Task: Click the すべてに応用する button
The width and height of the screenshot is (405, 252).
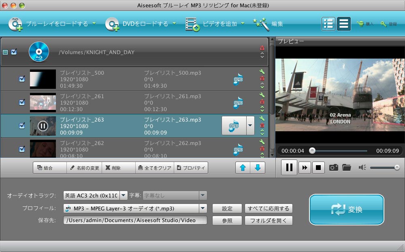Action: (x=269, y=208)
